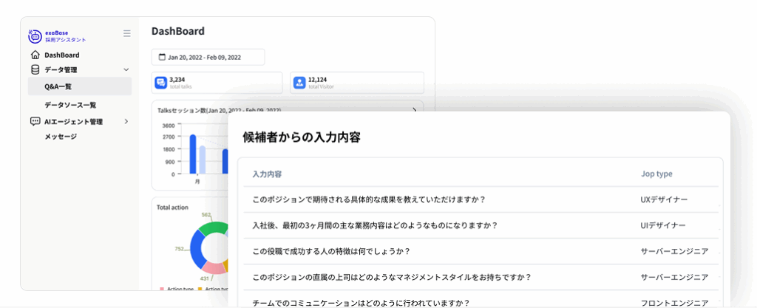The width and height of the screenshot is (757, 308).
Task: Open DashBoard in the sidebar
Action: coord(62,55)
